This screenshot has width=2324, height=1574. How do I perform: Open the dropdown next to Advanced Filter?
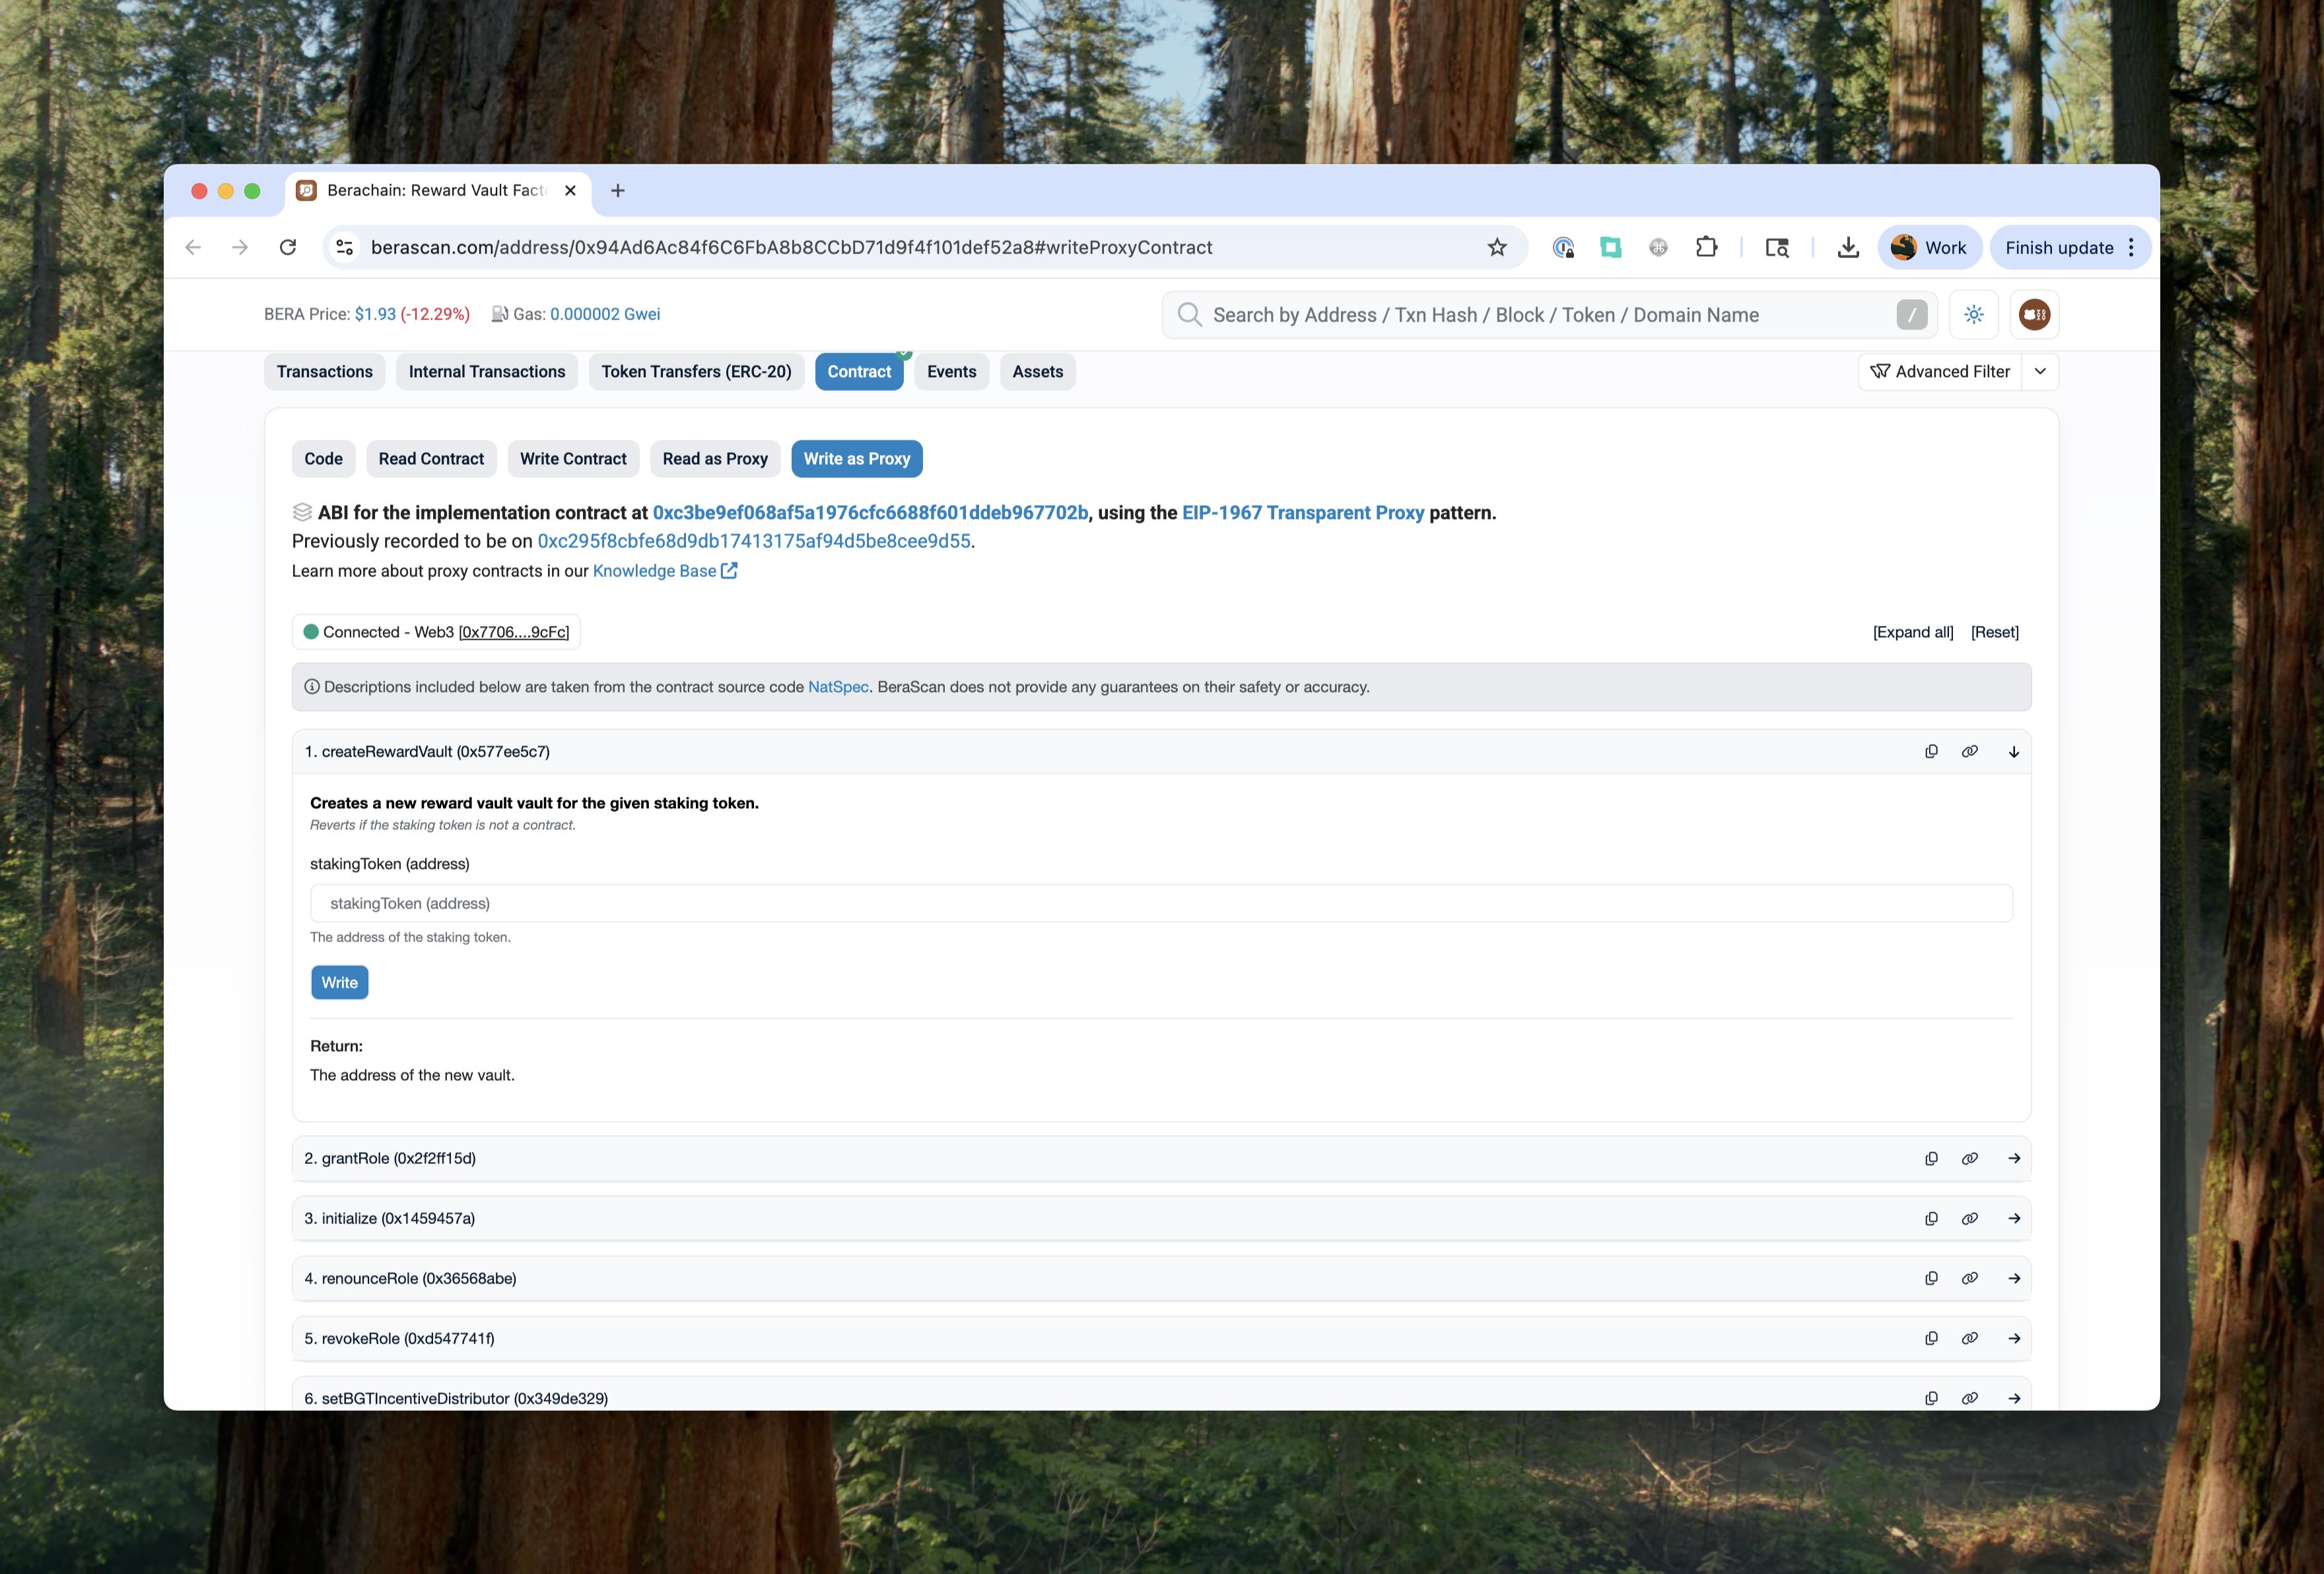(x=2040, y=371)
